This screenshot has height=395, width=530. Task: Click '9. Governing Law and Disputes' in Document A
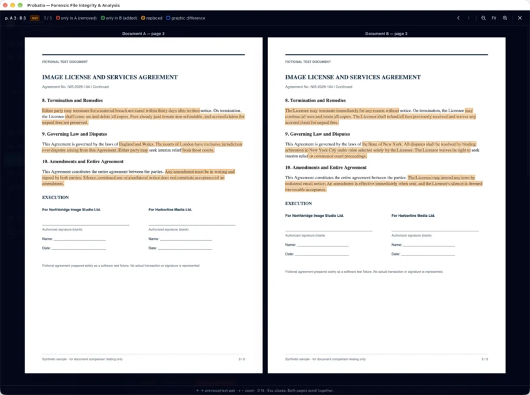click(x=74, y=134)
